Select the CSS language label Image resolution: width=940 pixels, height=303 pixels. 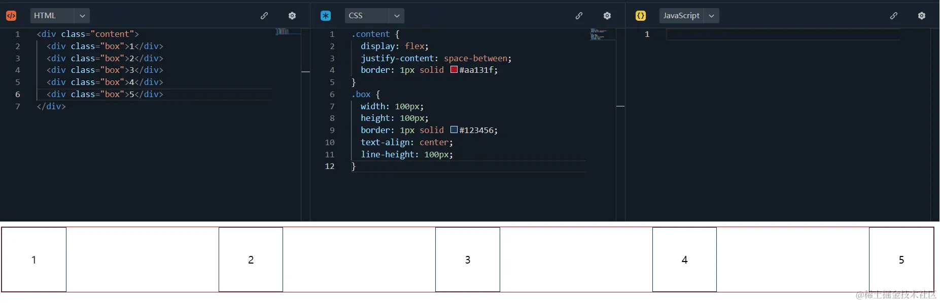point(356,16)
